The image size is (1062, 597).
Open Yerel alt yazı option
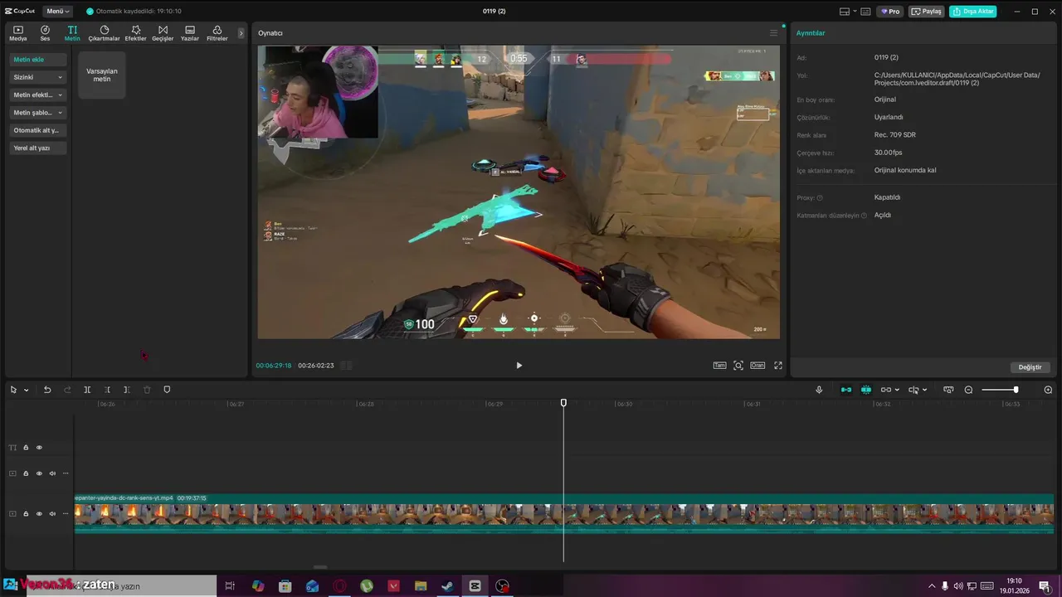(x=38, y=148)
